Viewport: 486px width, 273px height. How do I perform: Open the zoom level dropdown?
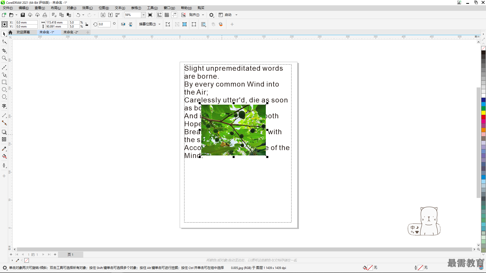click(x=144, y=15)
